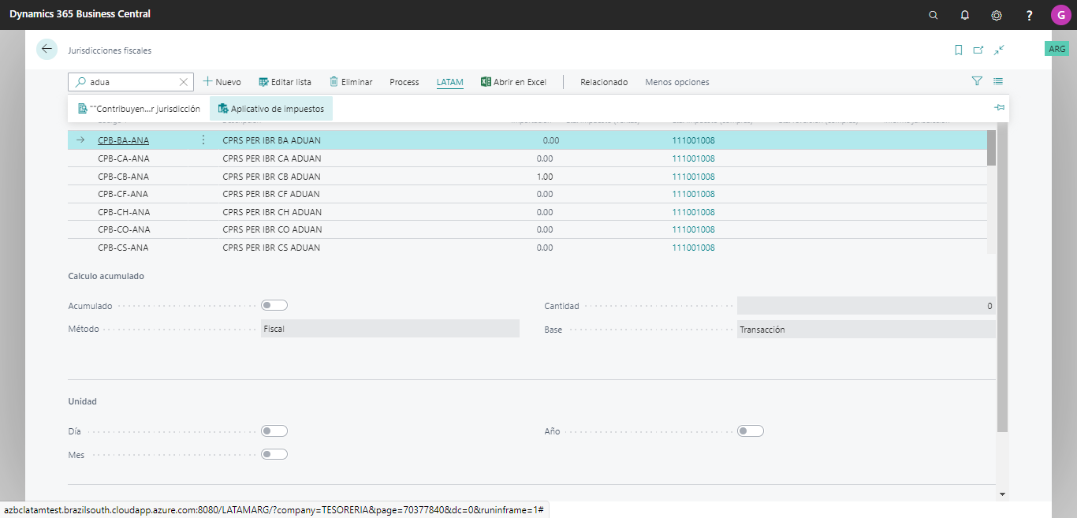The width and height of the screenshot is (1077, 518).
Task: Select the CPB-CH-ANA row code
Action: [124, 212]
